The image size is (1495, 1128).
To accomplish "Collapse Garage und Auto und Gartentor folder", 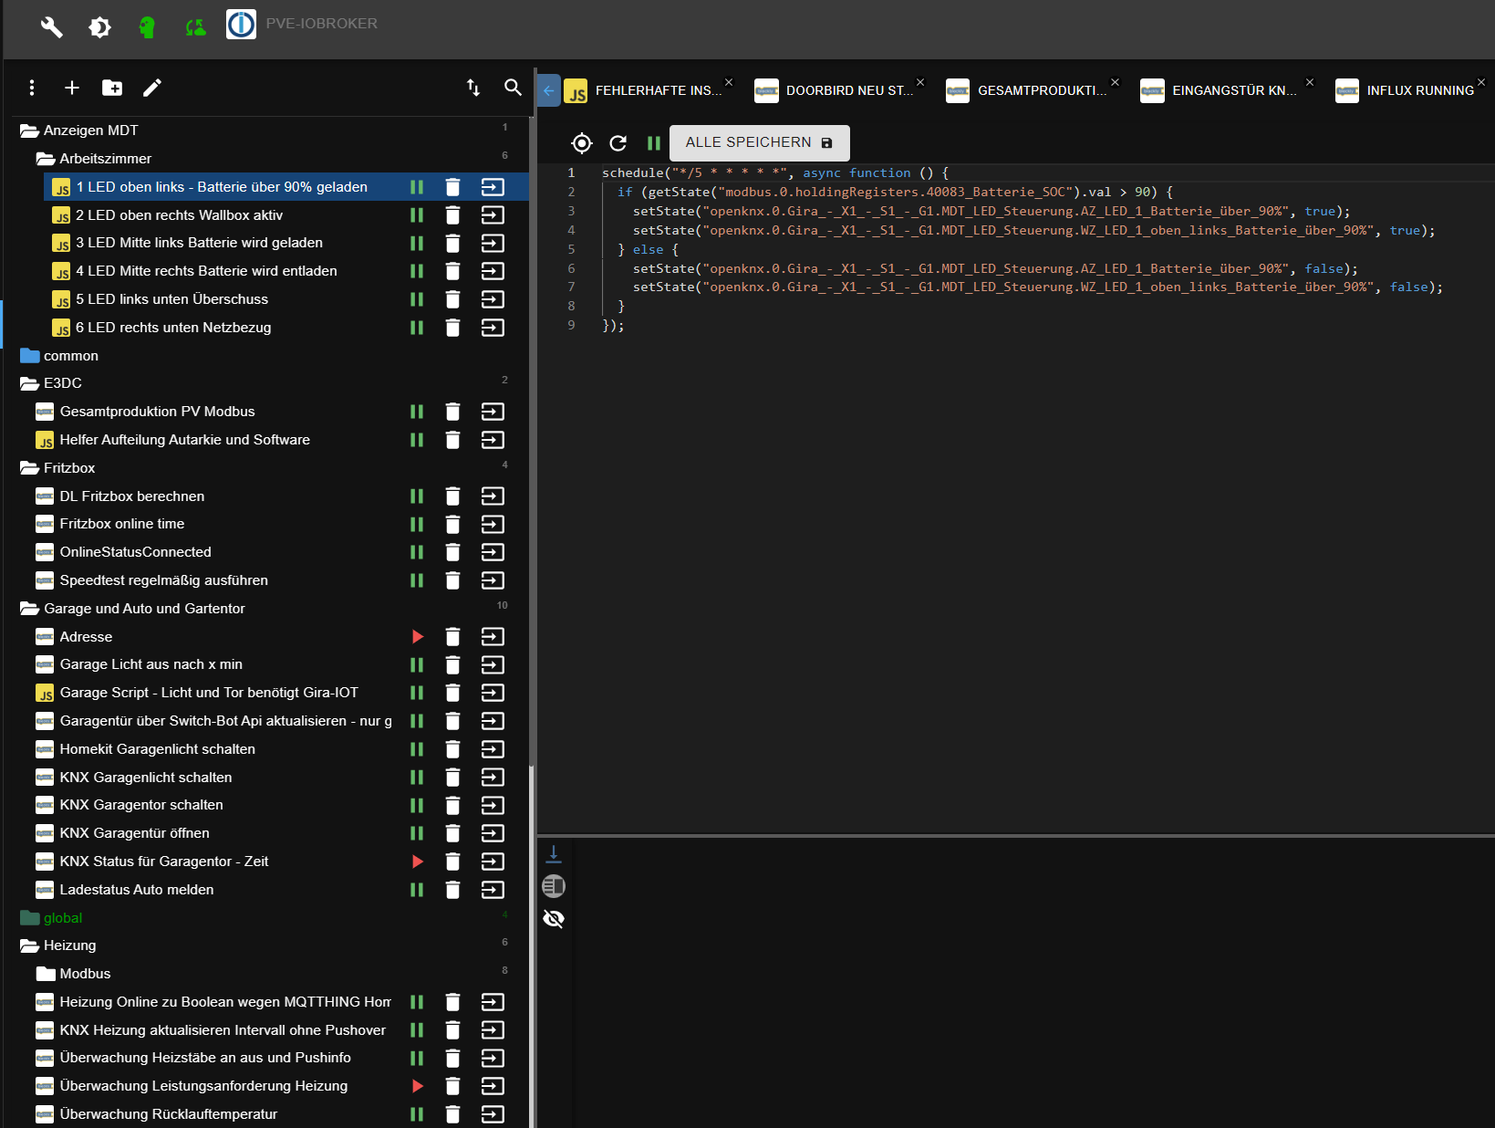I will coord(29,609).
